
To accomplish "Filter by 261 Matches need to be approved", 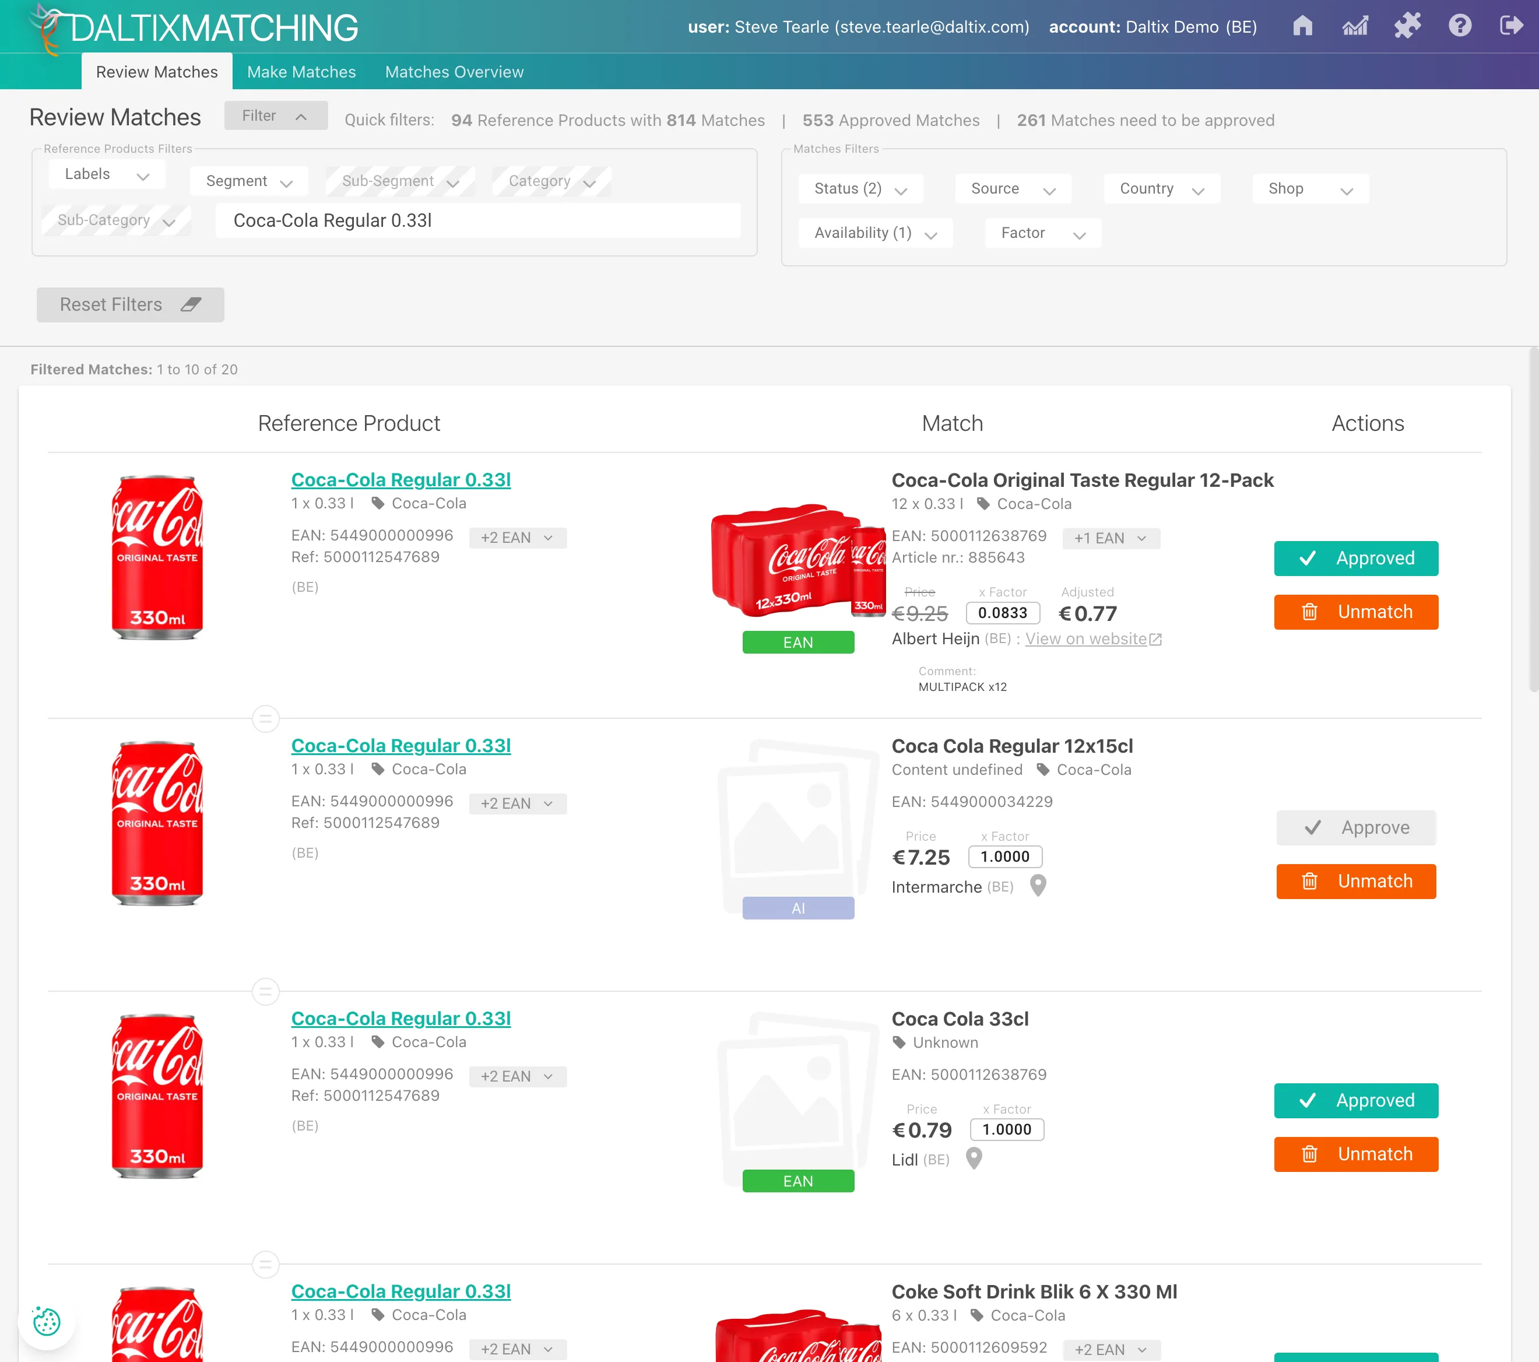I will pyautogui.click(x=1146, y=121).
